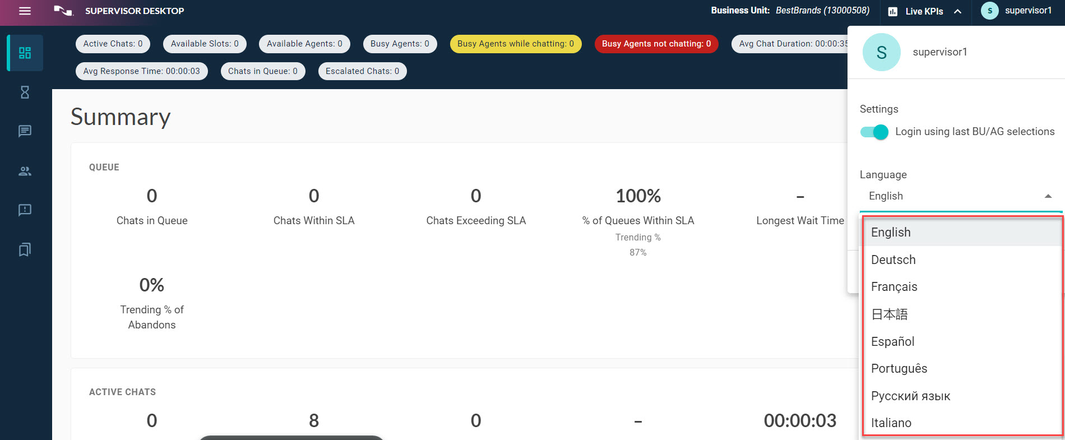Screen dimensions: 1065x440
Task: Click the escalated chat alert sidebar icon
Action: click(25, 210)
